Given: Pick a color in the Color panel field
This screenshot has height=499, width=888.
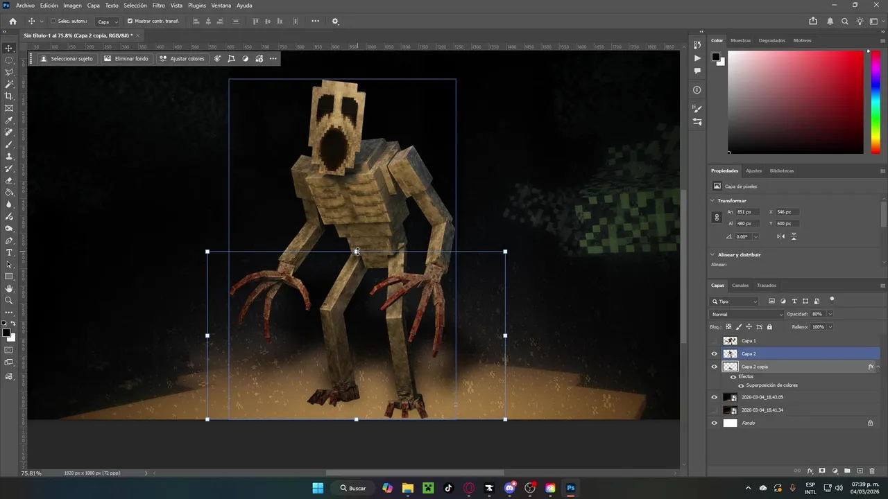Looking at the screenshot, I should point(795,102).
